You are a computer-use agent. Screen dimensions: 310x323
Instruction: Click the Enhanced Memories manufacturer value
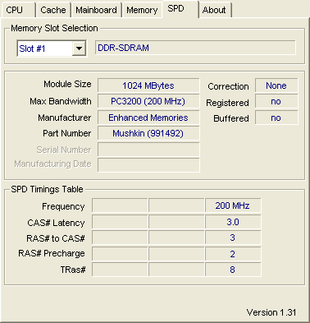pyautogui.click(x=148, y=118)
